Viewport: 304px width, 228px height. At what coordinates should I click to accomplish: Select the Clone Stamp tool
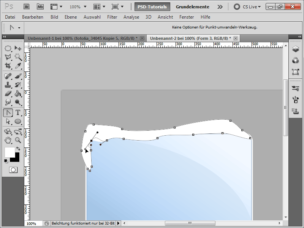click(8, 85)
